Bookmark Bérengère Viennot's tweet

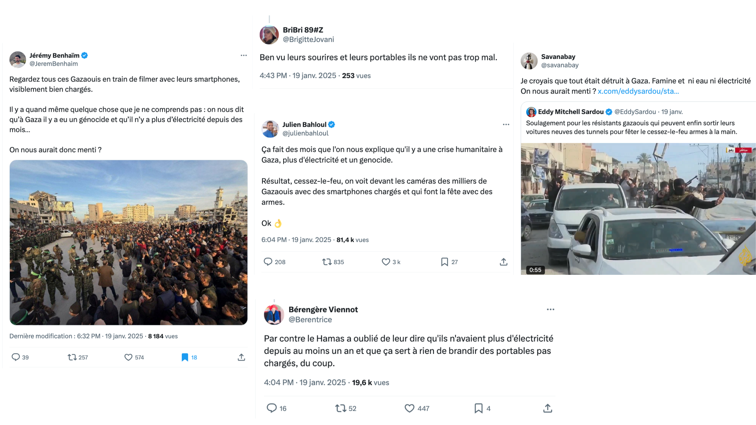click(x=478, y=408)
